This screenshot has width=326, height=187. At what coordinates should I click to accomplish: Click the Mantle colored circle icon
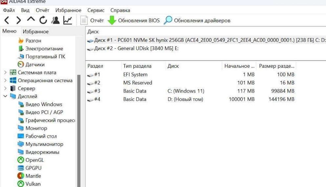[x=21, y=176]
